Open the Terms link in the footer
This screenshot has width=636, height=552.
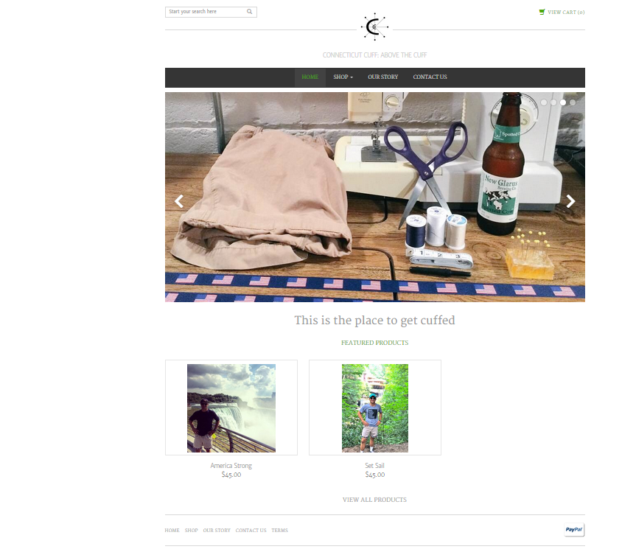pos(279,531)
